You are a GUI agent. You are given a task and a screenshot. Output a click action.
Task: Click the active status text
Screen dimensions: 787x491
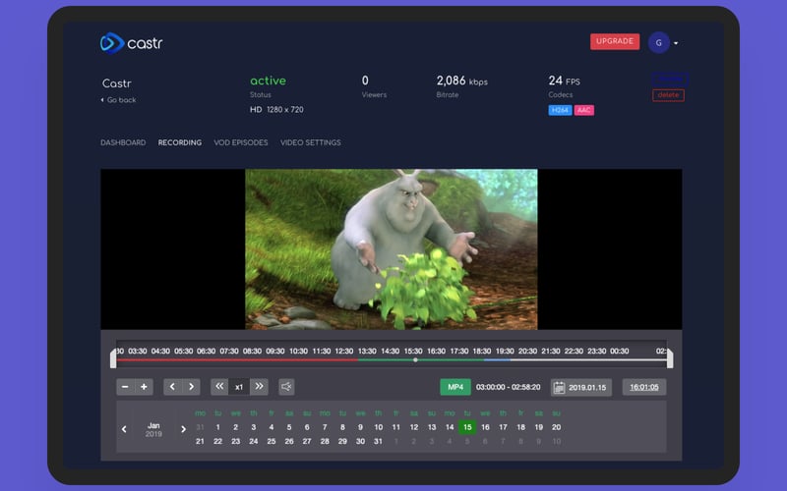tap(268, 81)
